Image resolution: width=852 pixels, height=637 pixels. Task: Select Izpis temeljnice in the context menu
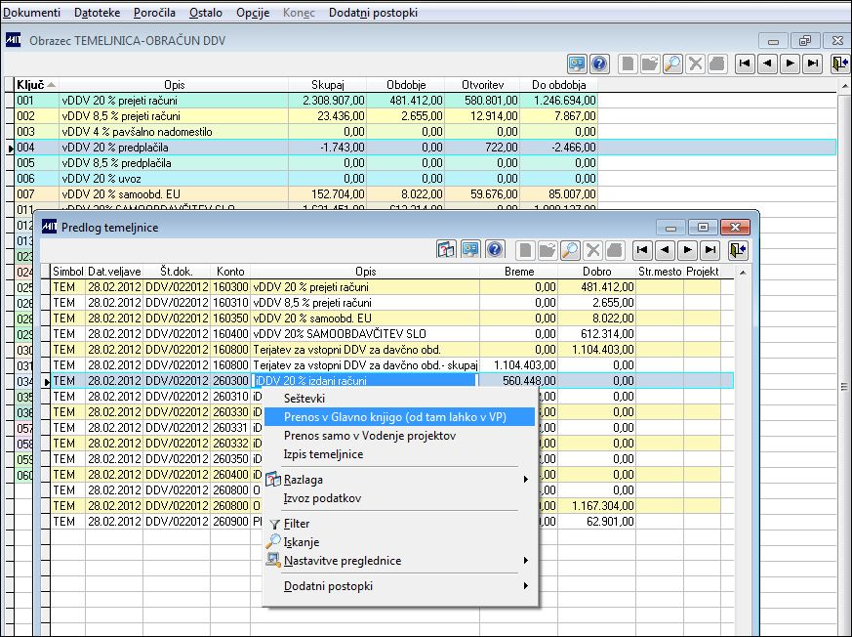(x=323, y=454)
